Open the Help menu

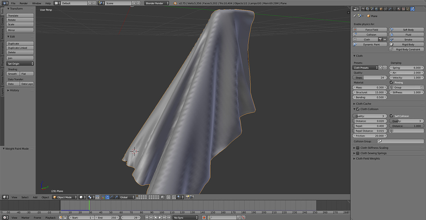pyautogui.click(x=48, y=3)
